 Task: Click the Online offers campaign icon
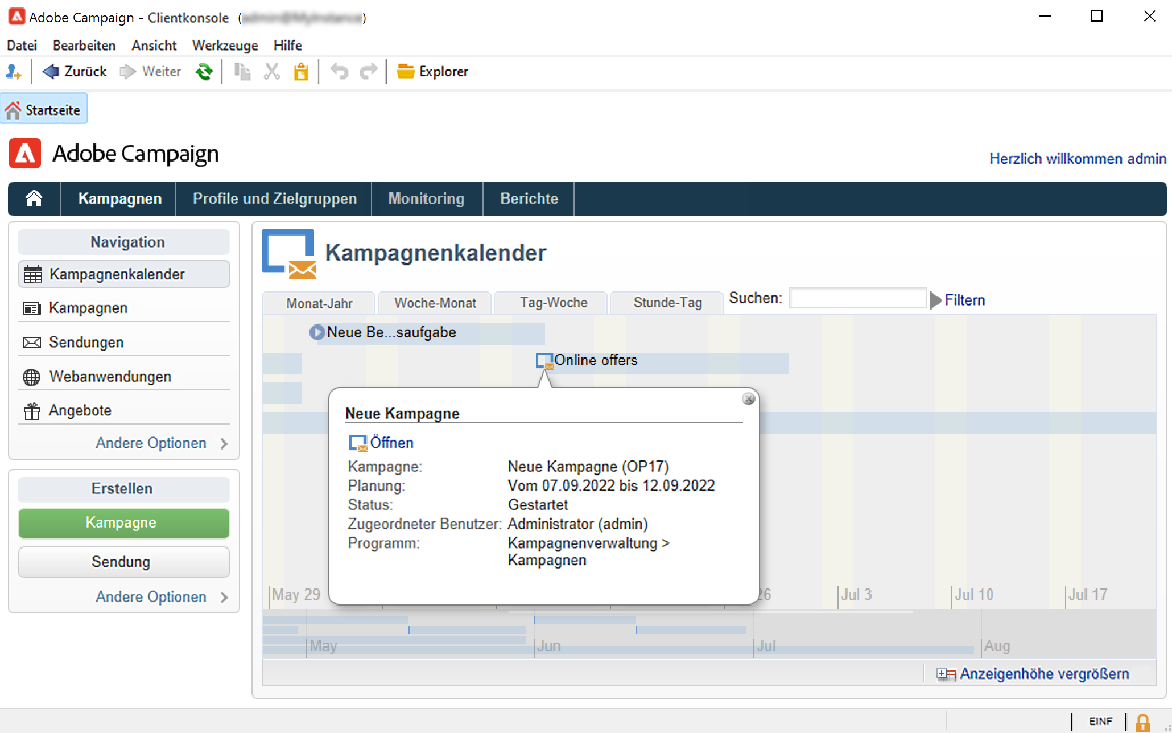(x=544, y=361)
